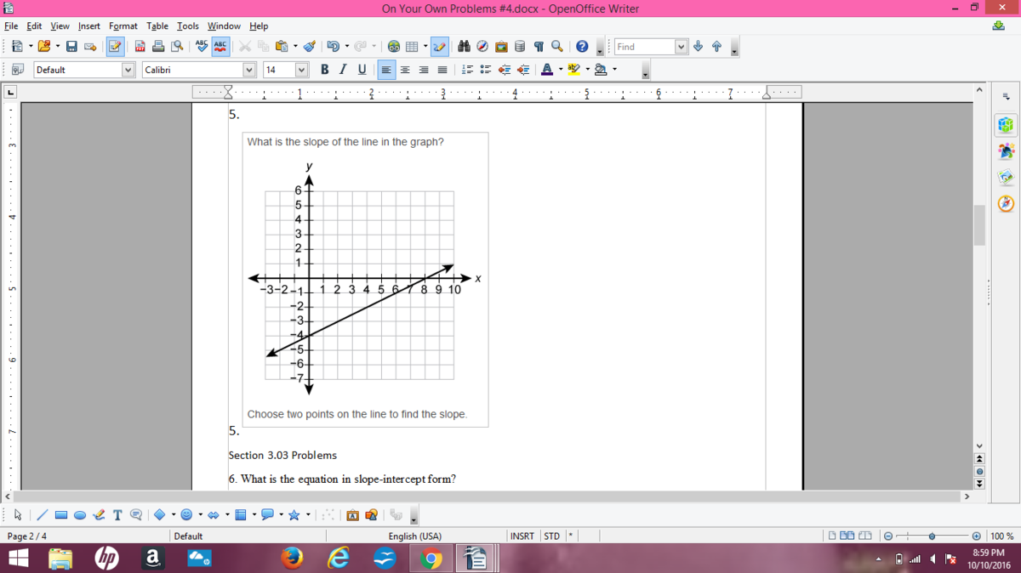
Task: Toggle Bold formatting
Action: 325,70
